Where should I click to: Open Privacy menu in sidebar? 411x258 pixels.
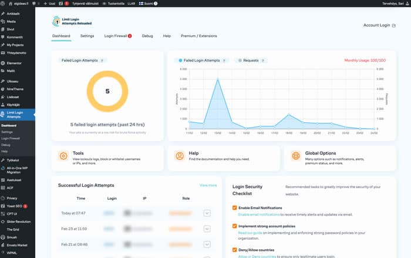12,198
